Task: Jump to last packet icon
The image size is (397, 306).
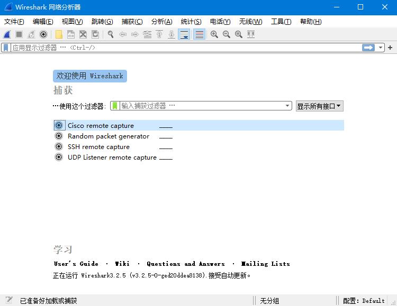Action: tap(172, 34)
